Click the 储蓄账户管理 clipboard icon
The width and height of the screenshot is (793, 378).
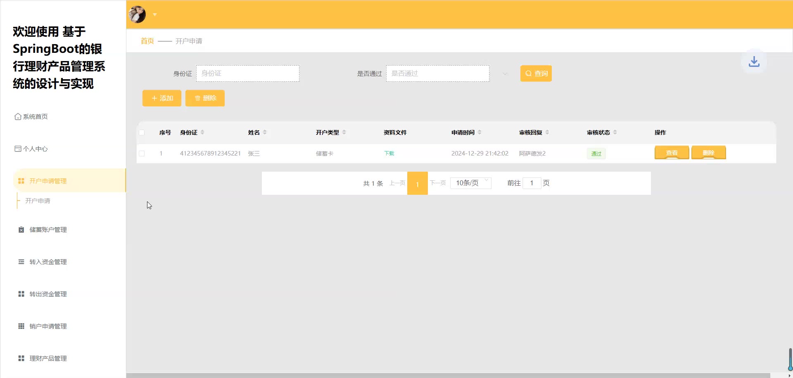point(21,230)
